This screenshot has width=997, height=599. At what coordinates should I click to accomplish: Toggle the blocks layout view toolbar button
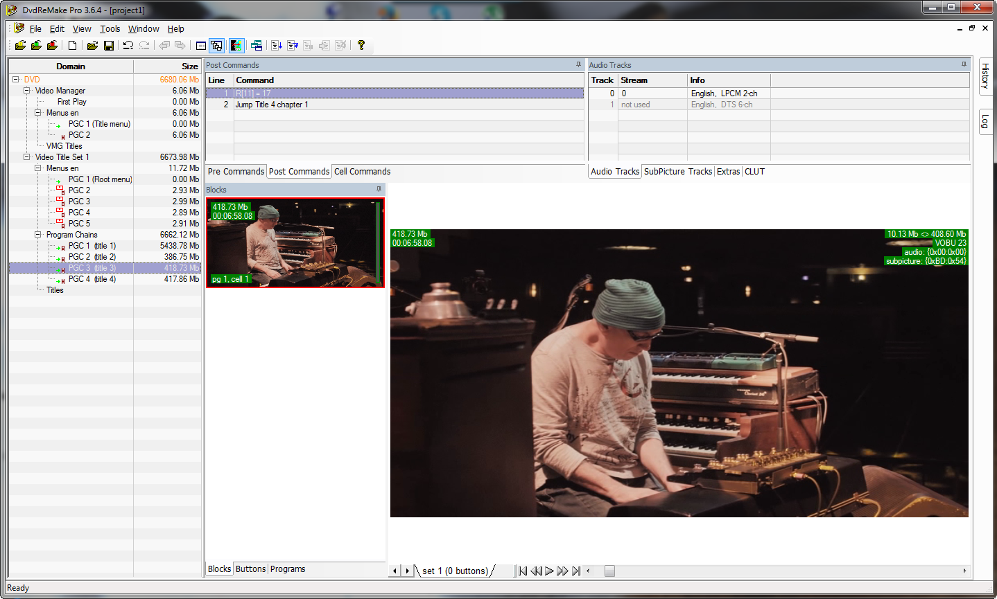point(217,46)
